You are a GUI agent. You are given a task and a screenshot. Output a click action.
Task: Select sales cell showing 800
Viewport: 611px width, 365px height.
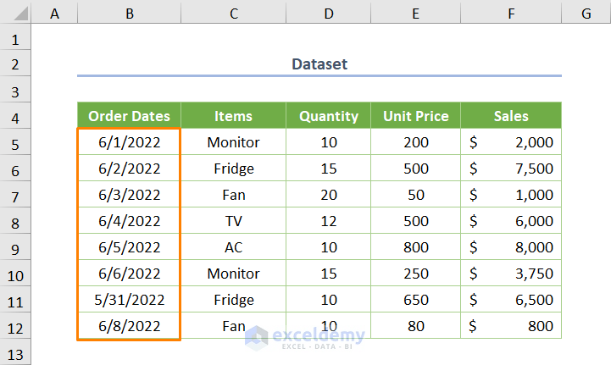pyautogui.click(x=511, y=325)
